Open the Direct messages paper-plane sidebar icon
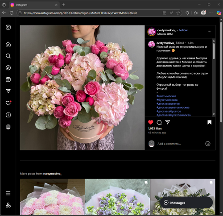 [8, 91]
